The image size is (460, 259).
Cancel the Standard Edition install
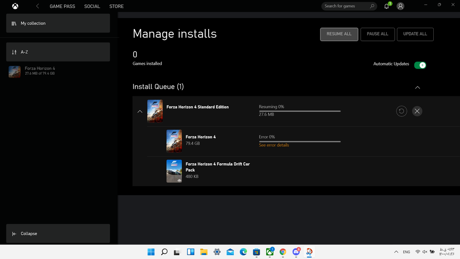click(417, 111)
